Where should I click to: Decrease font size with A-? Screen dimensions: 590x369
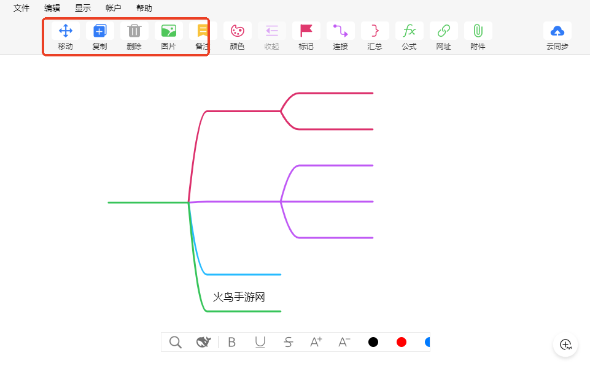(344, 342)
